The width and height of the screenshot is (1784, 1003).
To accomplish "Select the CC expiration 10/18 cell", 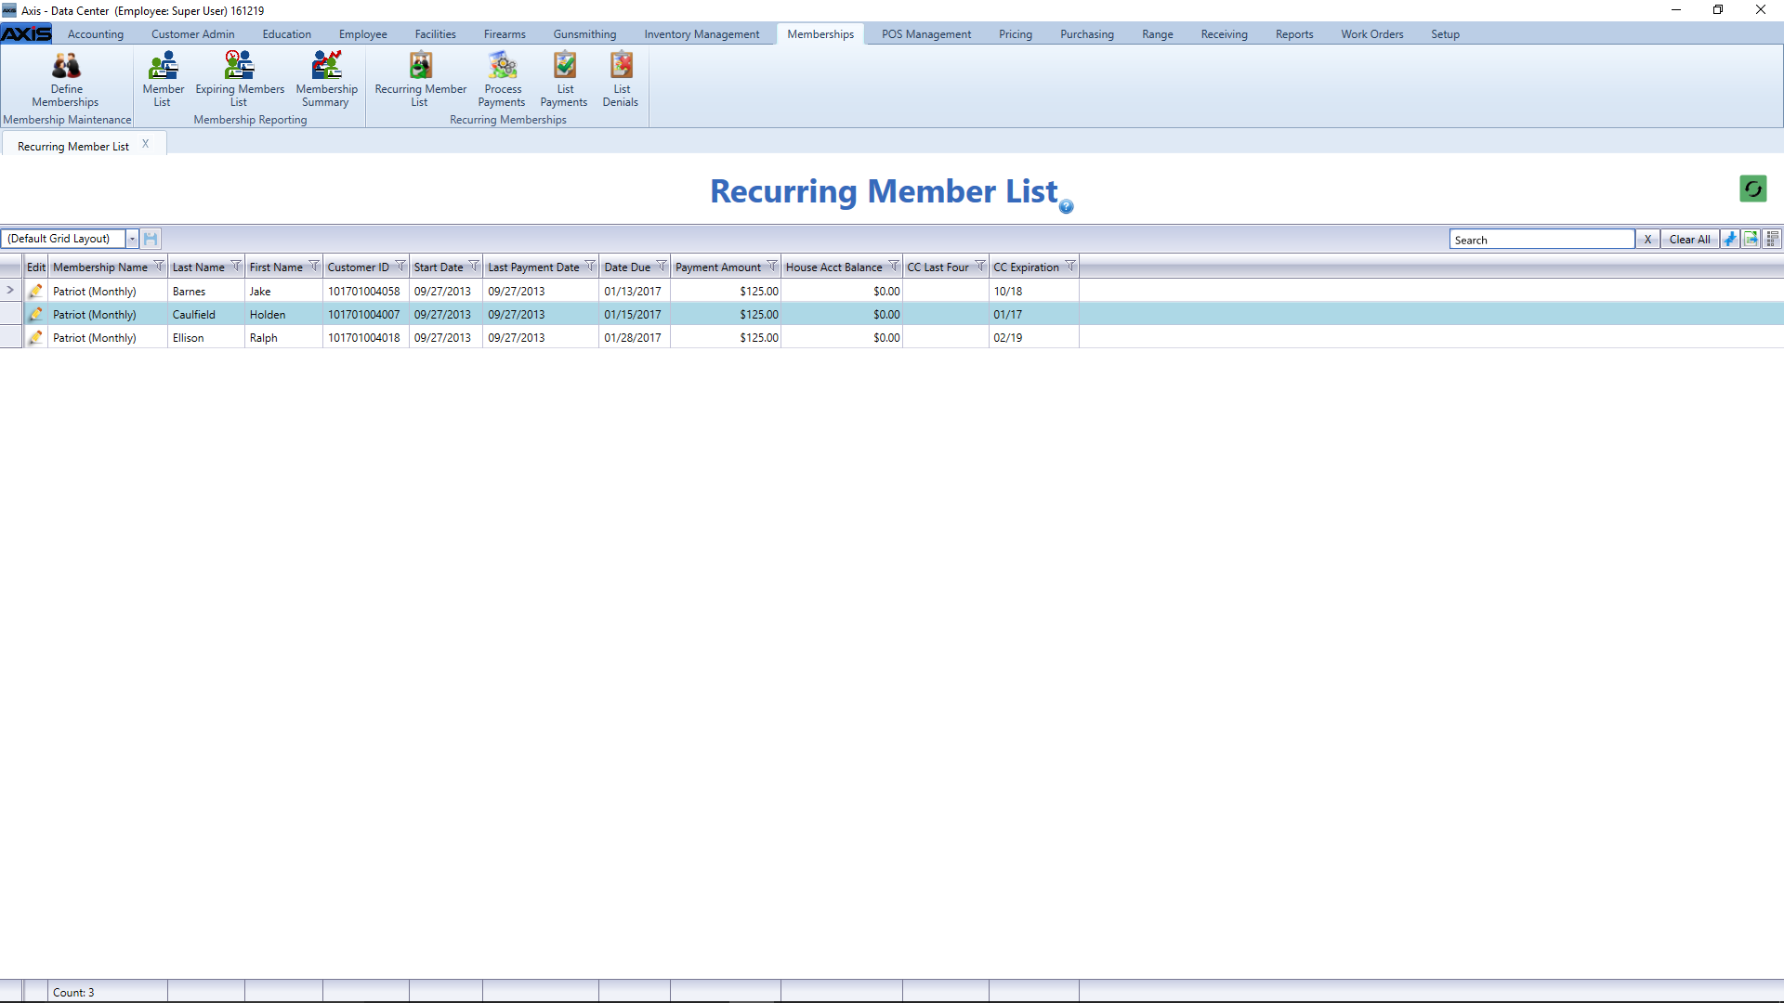I will pos(1033,291).
